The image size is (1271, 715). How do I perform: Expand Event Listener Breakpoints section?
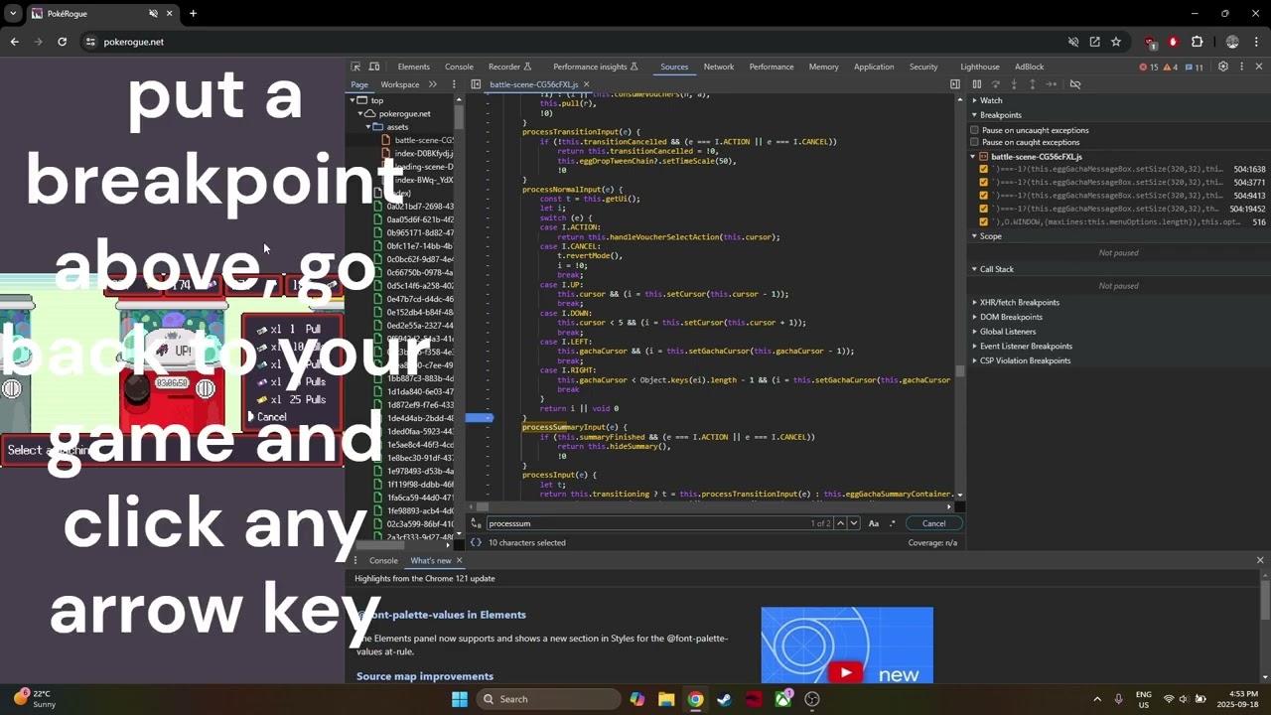coord(1021,346)
